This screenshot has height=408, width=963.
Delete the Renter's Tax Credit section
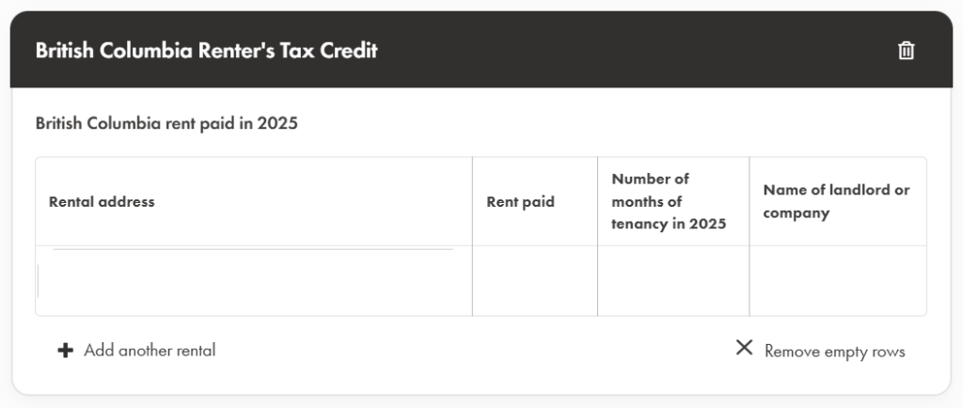pyautogui.click(x=906, y=51)
